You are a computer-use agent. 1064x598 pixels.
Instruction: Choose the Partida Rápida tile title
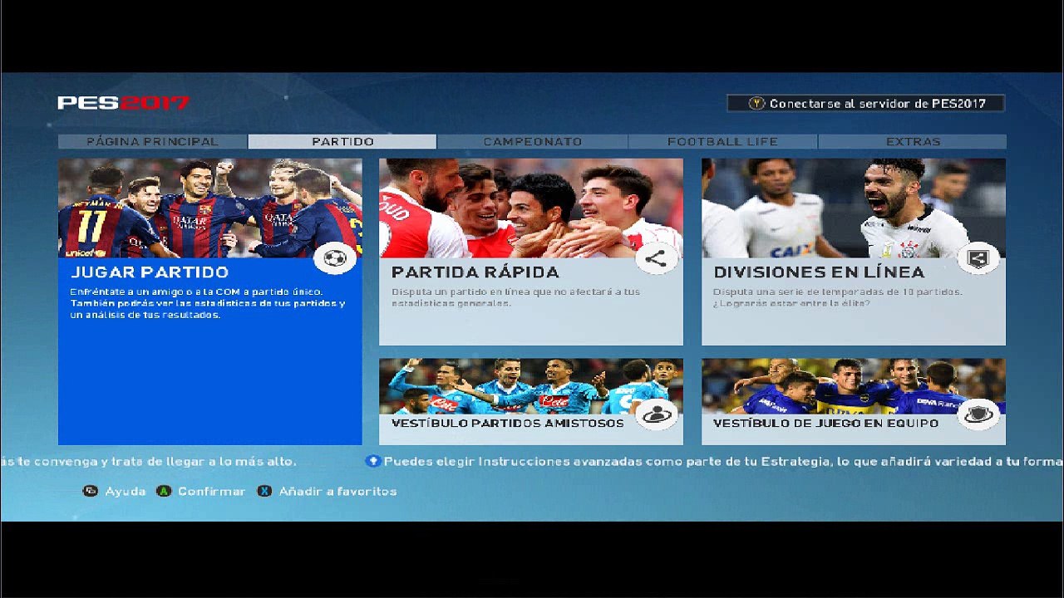(475, 272)
